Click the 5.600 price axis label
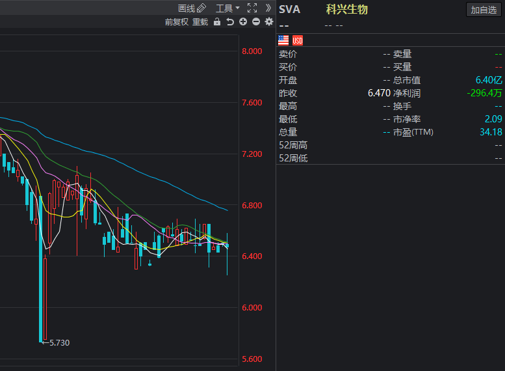This screenshot has width=505, height=371. (x=252, y=359)
